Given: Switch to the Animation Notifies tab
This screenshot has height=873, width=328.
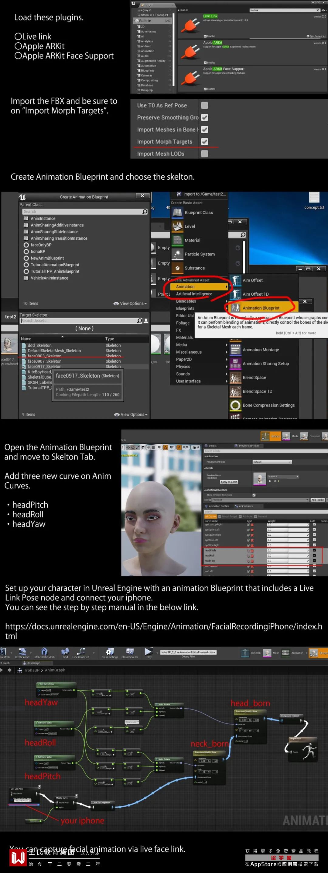Looking at the screenshot, I should point(217,506).
